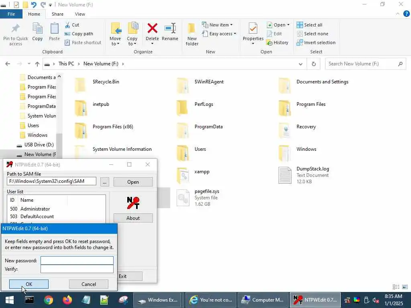The height and width of the screenshot is (308, 411).
Task: Click the About button in NTPWEdit
Action: [x=133, y=218]
